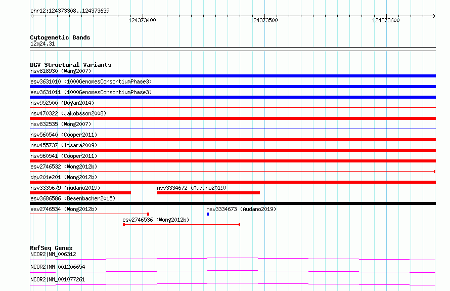Click the chr12:124373308..124373639 coordinate label

tap(70, 11)
